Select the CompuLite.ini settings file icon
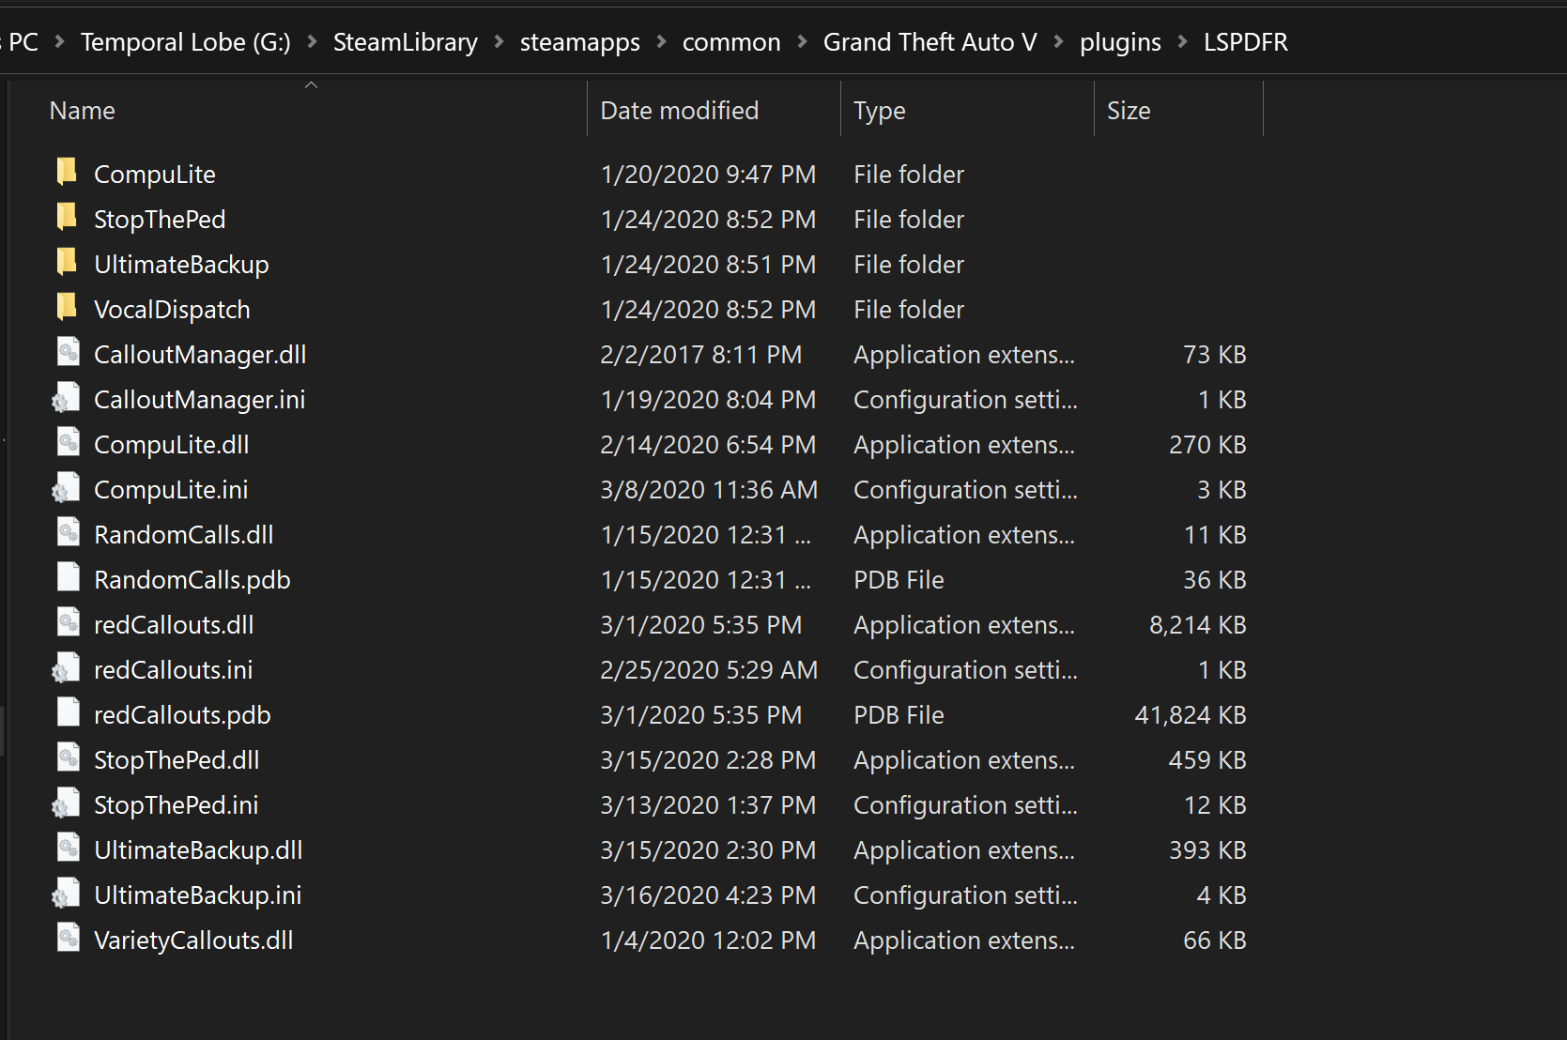 coord(66,490)
